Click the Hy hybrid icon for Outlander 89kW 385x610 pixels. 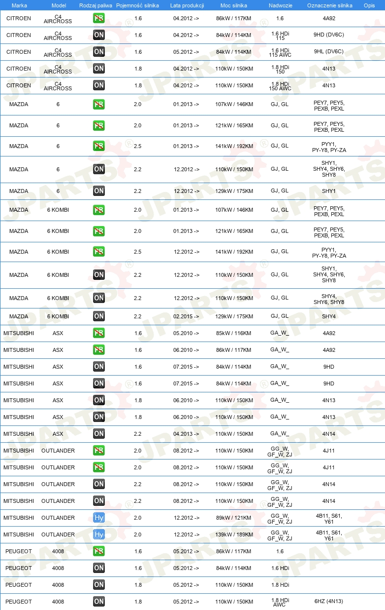pos(99,518)
